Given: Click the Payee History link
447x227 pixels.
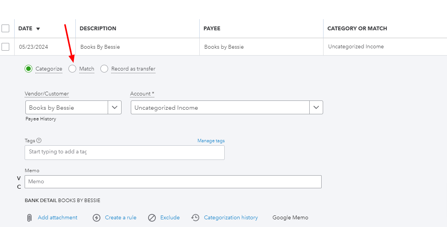Looking at the screenshot, I should [x=40, y=119].
